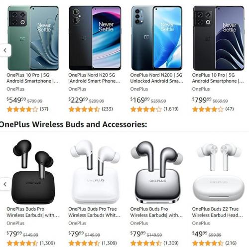
Task: Open OnePlus Buds Z2 white image
Action: (x=219, y=172)
